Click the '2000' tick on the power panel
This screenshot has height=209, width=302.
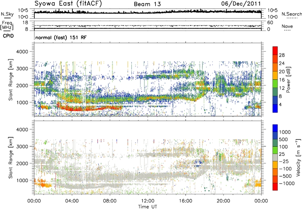tap(22, 85)
